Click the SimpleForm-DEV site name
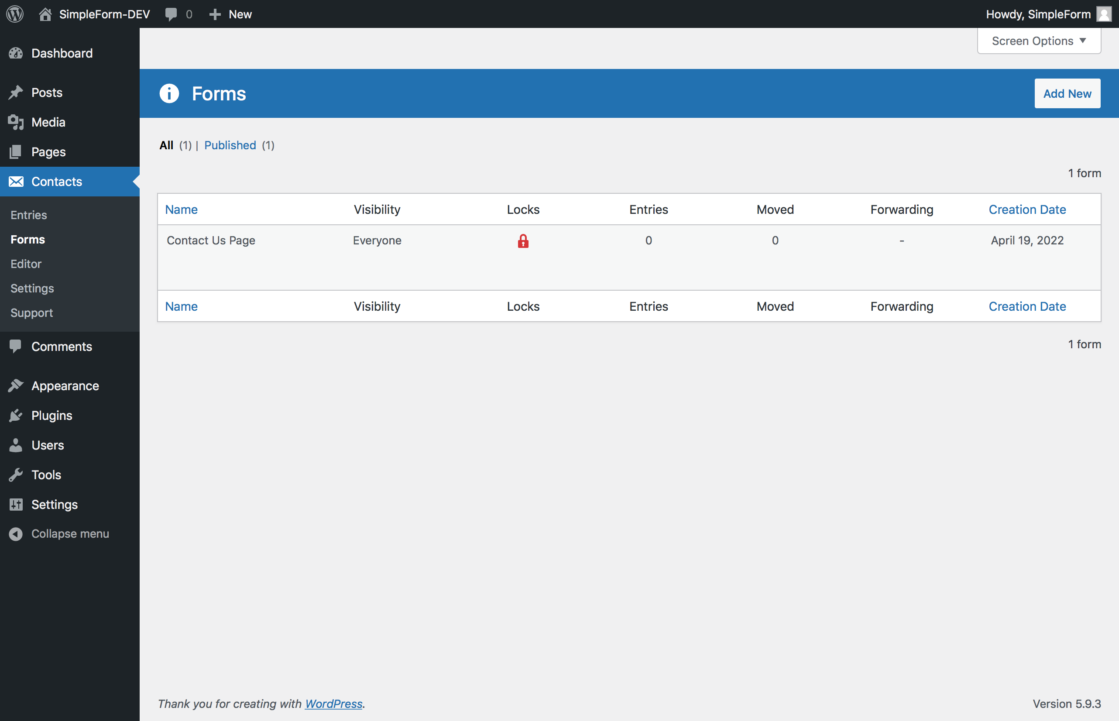This screenshot has width=1119, height=721. (104, 14)
